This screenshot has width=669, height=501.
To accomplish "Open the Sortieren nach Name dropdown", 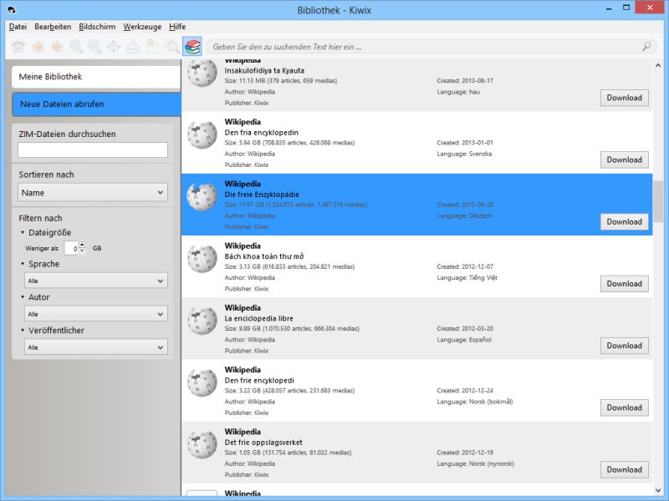I will pos(93,193).
